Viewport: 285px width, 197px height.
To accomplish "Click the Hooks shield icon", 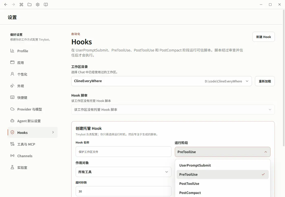I will [x=12, y=132].
